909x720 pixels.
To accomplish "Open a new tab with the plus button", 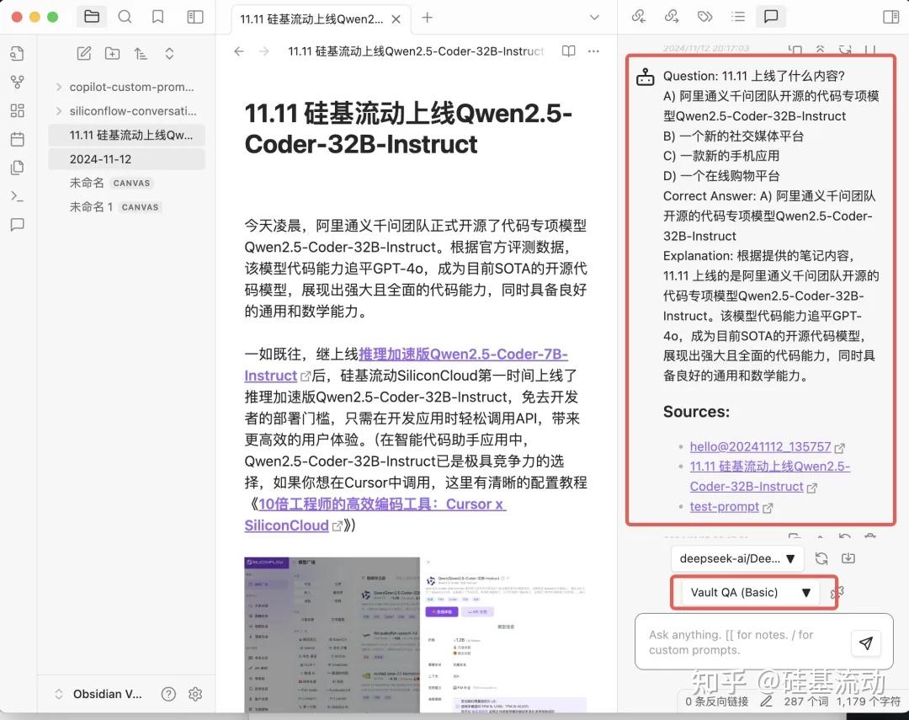I will pyautogui.click(x=428, y=18).
